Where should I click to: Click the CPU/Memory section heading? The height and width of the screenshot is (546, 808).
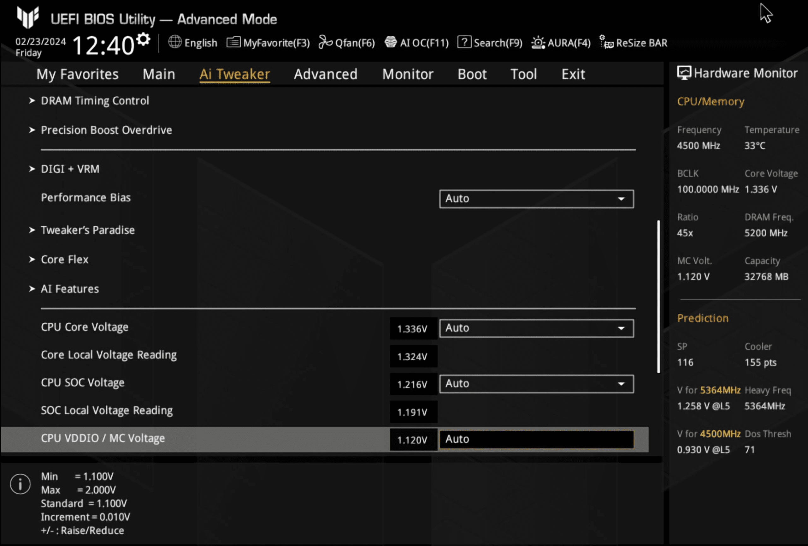point(711,101)
